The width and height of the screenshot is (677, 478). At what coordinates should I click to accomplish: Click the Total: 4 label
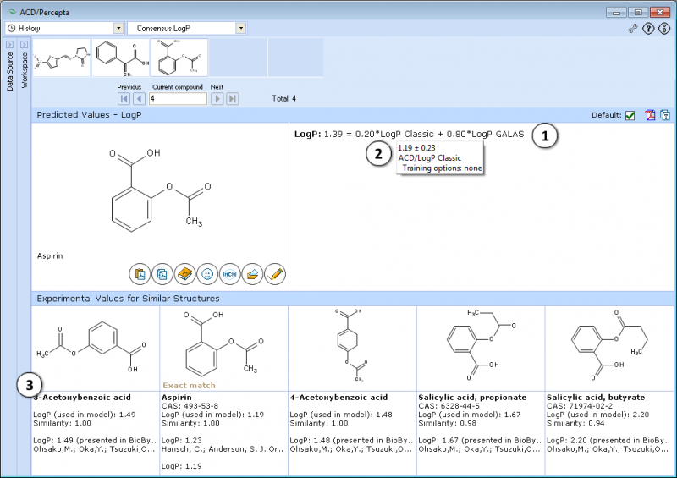(x=284, y=99)
